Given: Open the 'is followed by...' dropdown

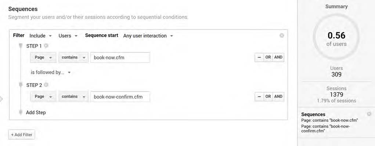Looking at the screenshot, I should point(50,72).
